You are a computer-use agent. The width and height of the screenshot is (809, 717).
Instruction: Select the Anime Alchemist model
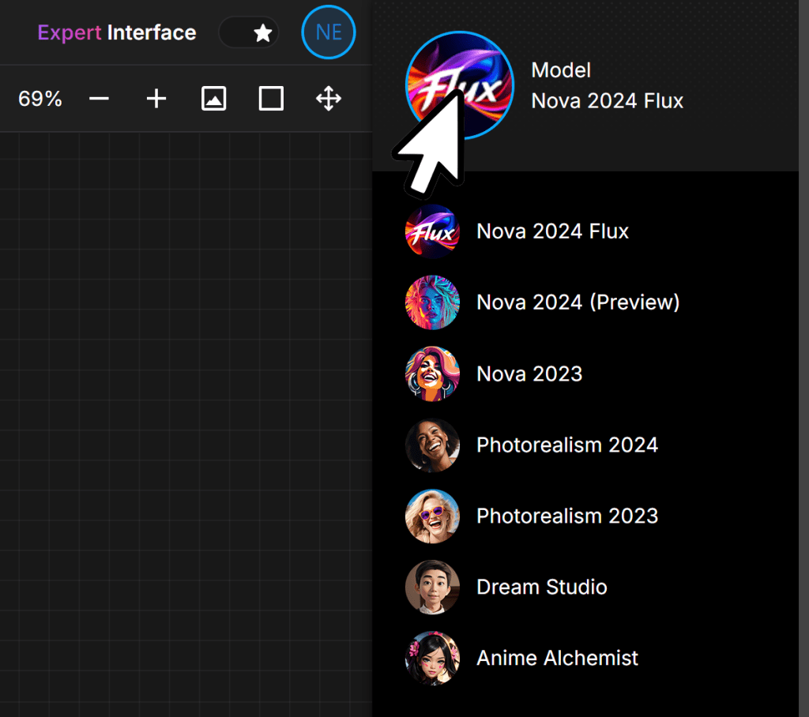click(557, 658)
